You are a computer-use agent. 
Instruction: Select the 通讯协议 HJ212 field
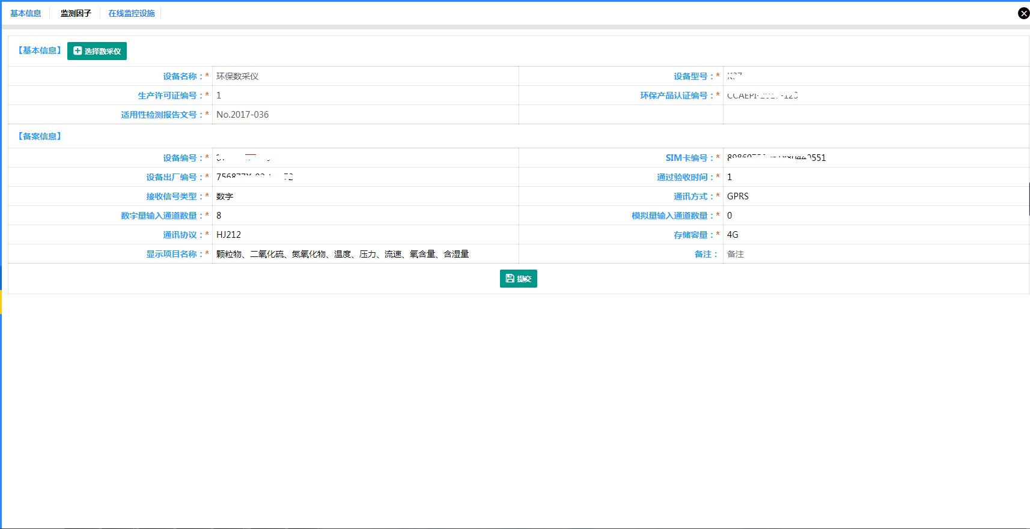[365, 235]
